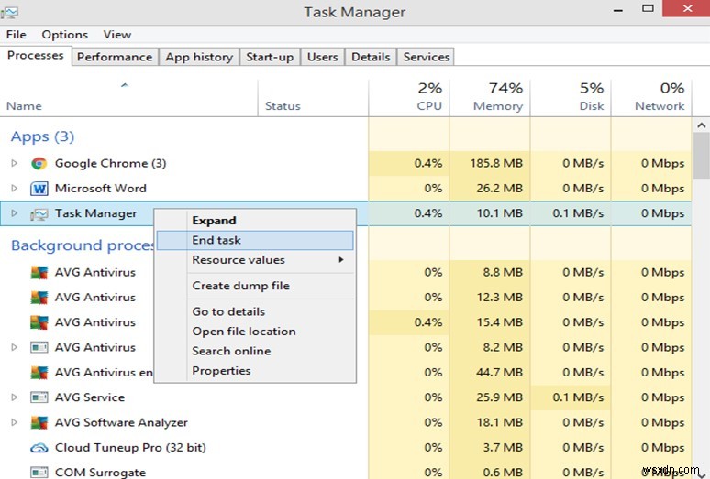Choose Create dump file
This screenshot has width=710, height=479.
point(255,286)
